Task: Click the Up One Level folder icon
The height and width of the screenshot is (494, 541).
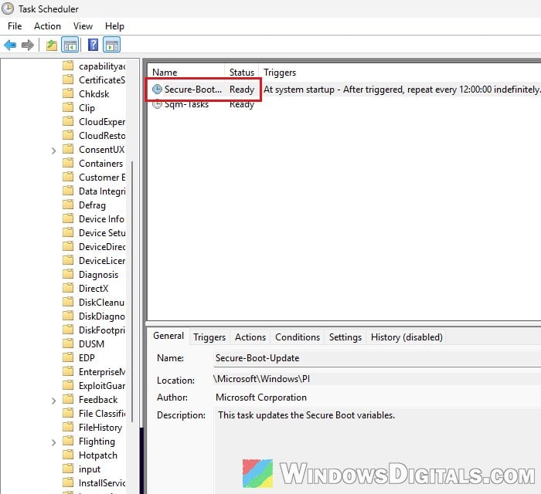Action: pyautogui.click(x=52, y=45)
